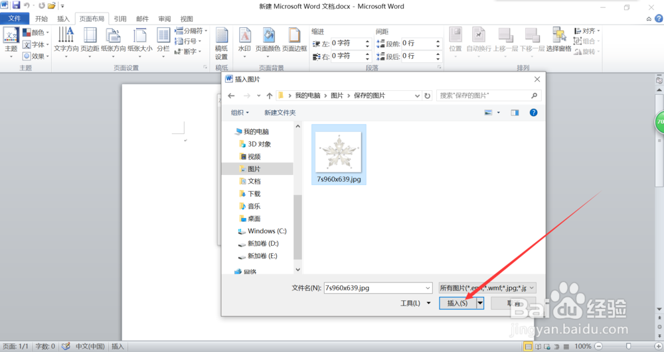
Task: Select 下载 in the folder tree
Action: pyautogui.click(x=254, y=194)
